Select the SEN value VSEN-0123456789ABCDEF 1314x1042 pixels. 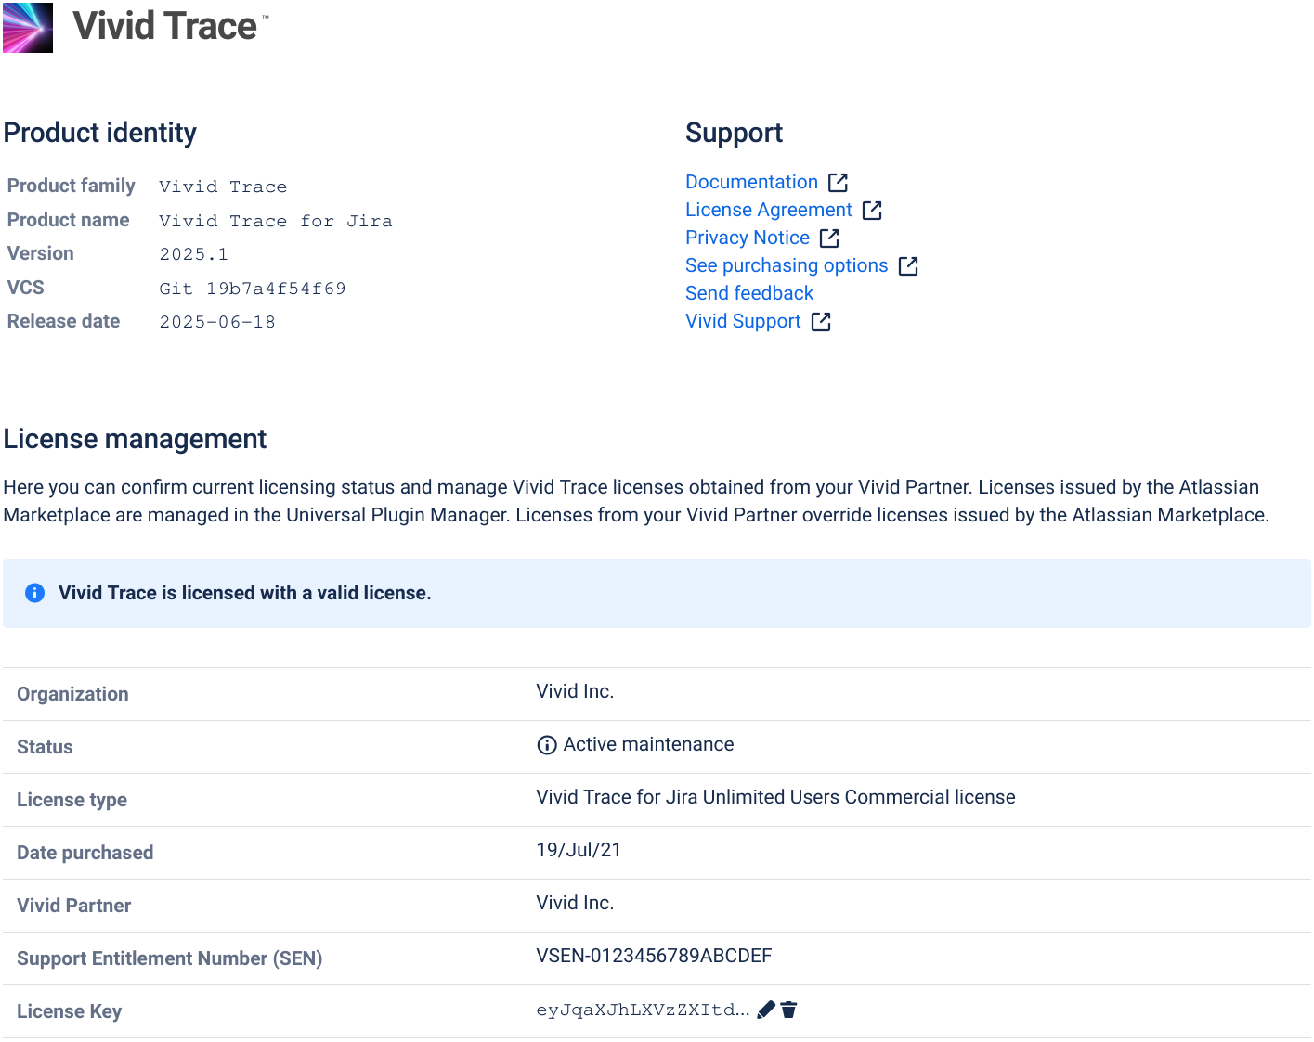pyautogui.click(x=654, y=956)
